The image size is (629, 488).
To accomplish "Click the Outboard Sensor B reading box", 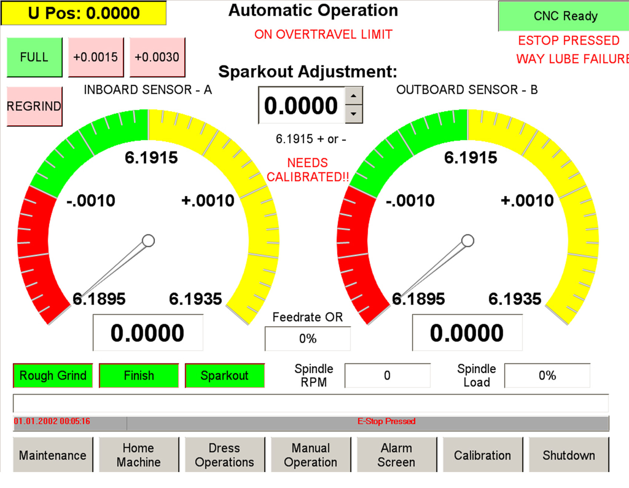I will (467, 332).
